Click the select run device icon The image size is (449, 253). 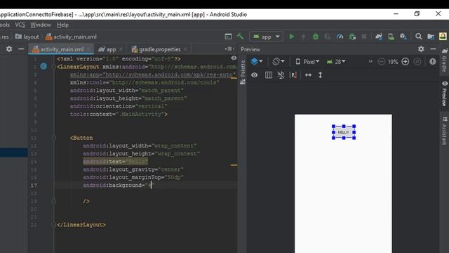(228, 37)
